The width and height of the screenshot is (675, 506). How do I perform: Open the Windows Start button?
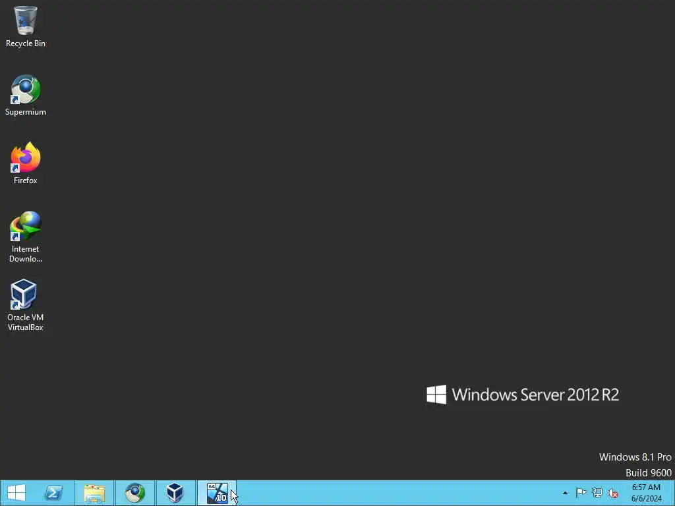pyautogui.click(x=16, y=493)
